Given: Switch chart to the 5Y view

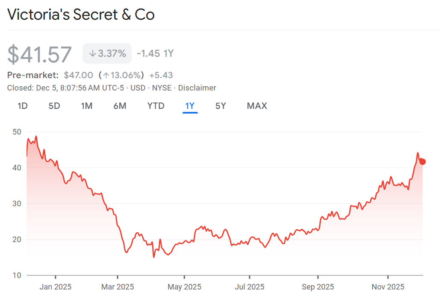Looking at the screenshot, I should point(220,106).
